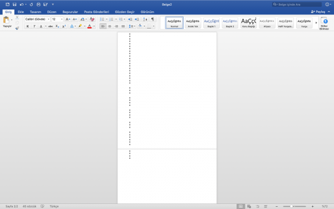
Task: Click the Text Effects icon
Action: [72, 26]
